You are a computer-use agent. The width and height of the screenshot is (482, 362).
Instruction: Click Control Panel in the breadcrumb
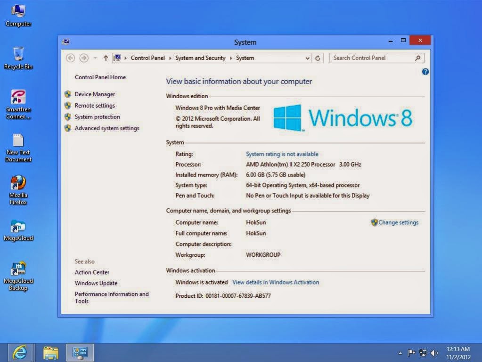[147, 58]
